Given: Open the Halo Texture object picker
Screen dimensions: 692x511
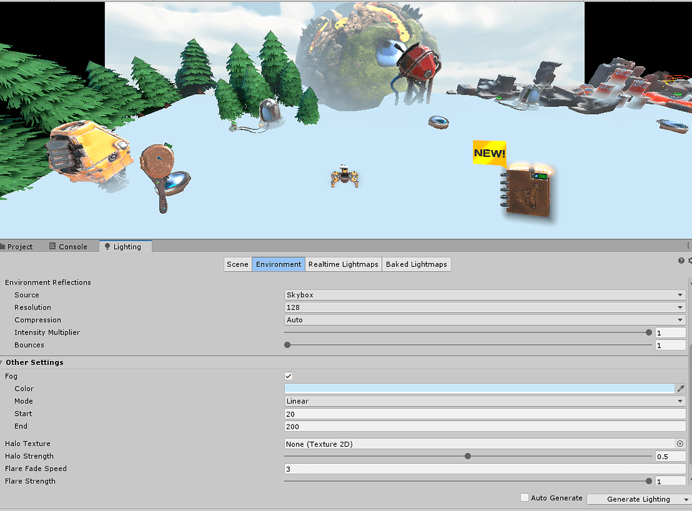Looking at the screenshot, I should coord(681,444).
